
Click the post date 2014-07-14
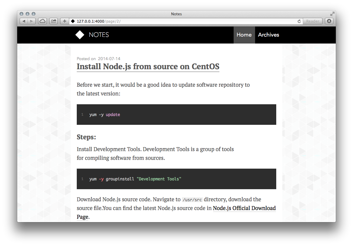[x=109, y=59]
